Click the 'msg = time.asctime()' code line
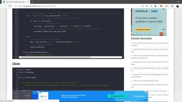Viewport: 182px width, 102px height. pyautogui.click(x=55, y=42)
